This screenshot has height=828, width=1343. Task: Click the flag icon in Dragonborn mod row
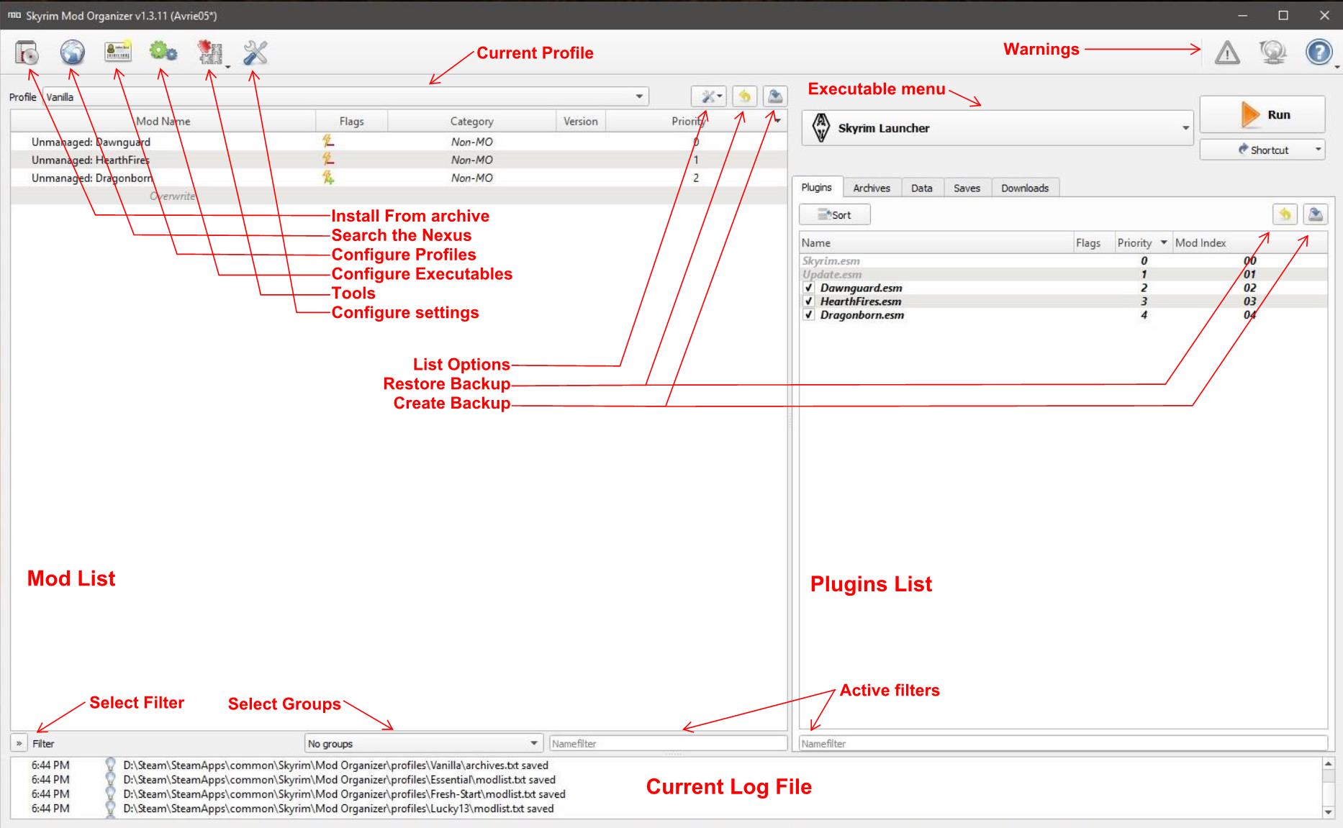coord(328,178)
